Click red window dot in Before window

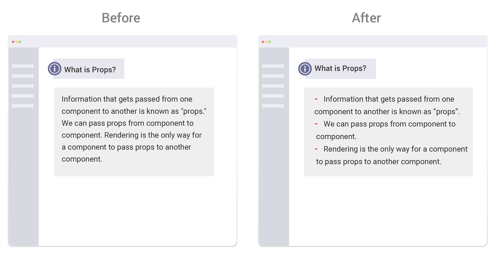[x=13, y=42]
